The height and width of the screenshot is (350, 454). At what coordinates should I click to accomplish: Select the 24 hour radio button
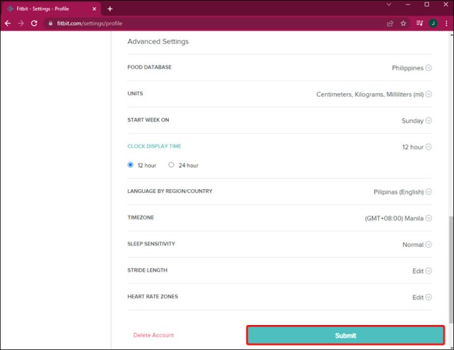(x=172, y=165)
